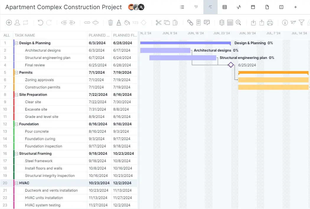Click the trash delete icon
Viewport: 310px width, 209px height.
pyautogui.click(x=110, y=23)
